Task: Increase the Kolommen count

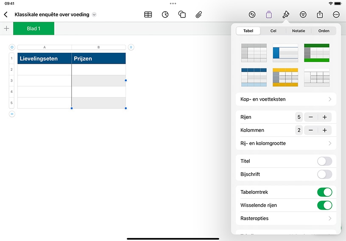Action: [x=325, y=130]
